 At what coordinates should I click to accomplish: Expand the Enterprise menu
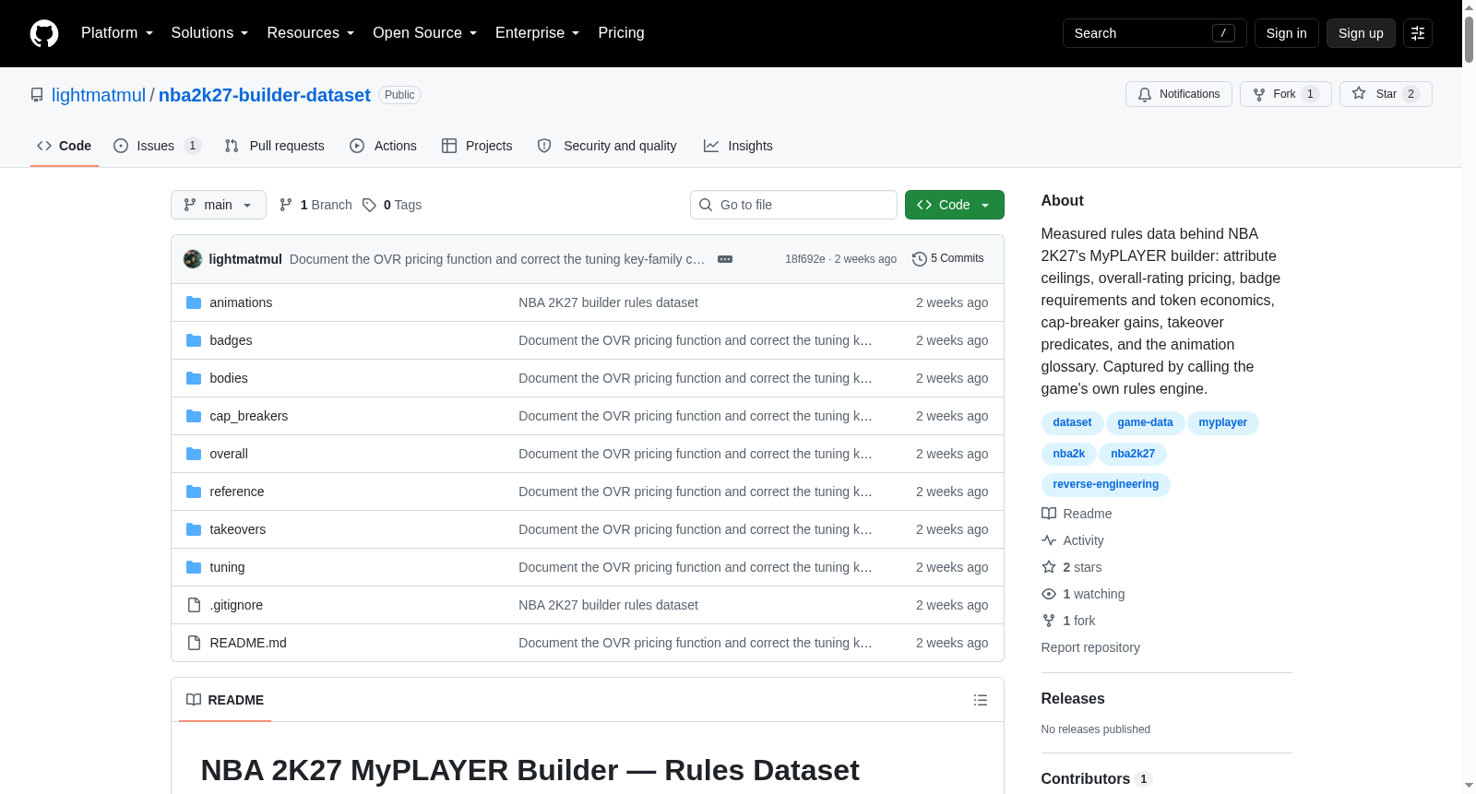click(x=538, y=33)
